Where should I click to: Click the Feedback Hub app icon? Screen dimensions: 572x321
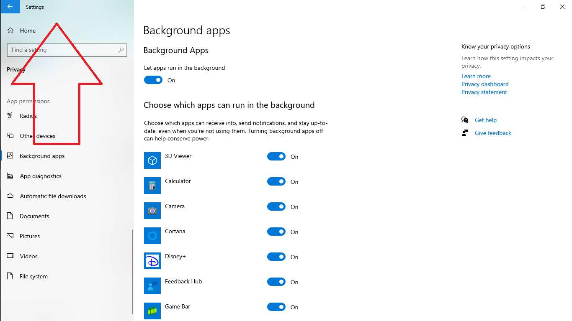click(x=152, y=286)
